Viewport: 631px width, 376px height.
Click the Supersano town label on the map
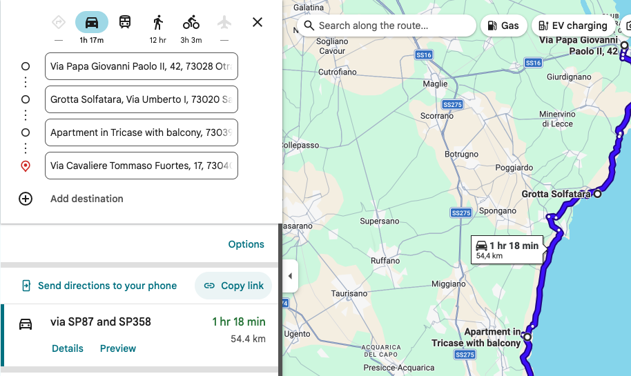click(x=380, y=221)
